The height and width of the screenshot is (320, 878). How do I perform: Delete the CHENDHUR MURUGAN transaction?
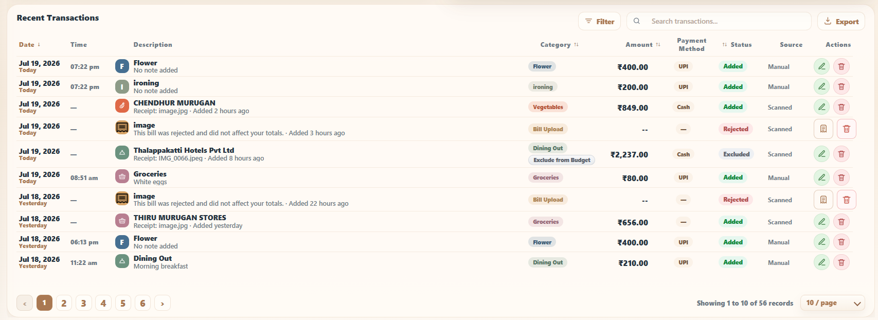pos(841,107)
